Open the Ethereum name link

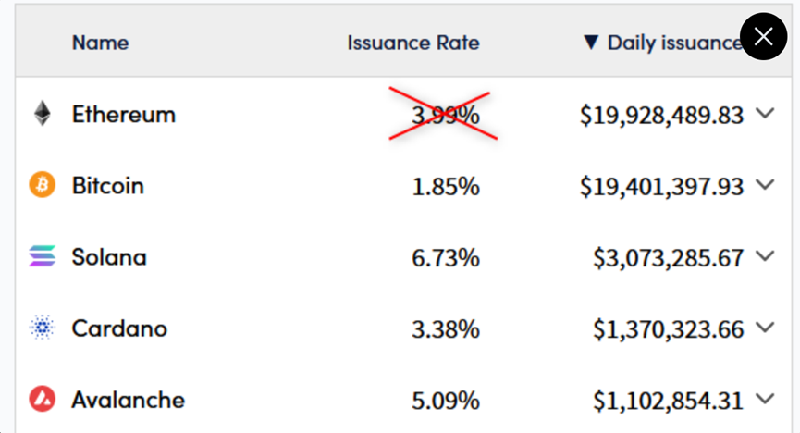[124, 115]
